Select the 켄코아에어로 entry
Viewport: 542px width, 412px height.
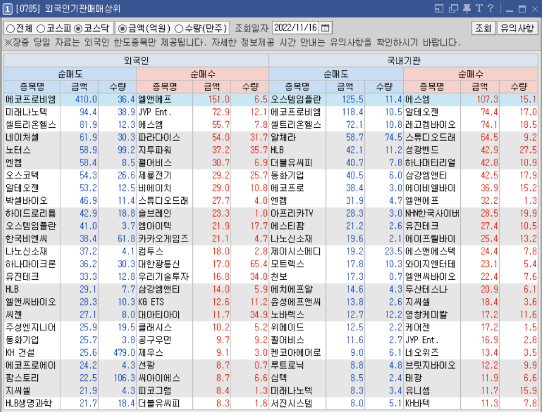tap(296, 352)
